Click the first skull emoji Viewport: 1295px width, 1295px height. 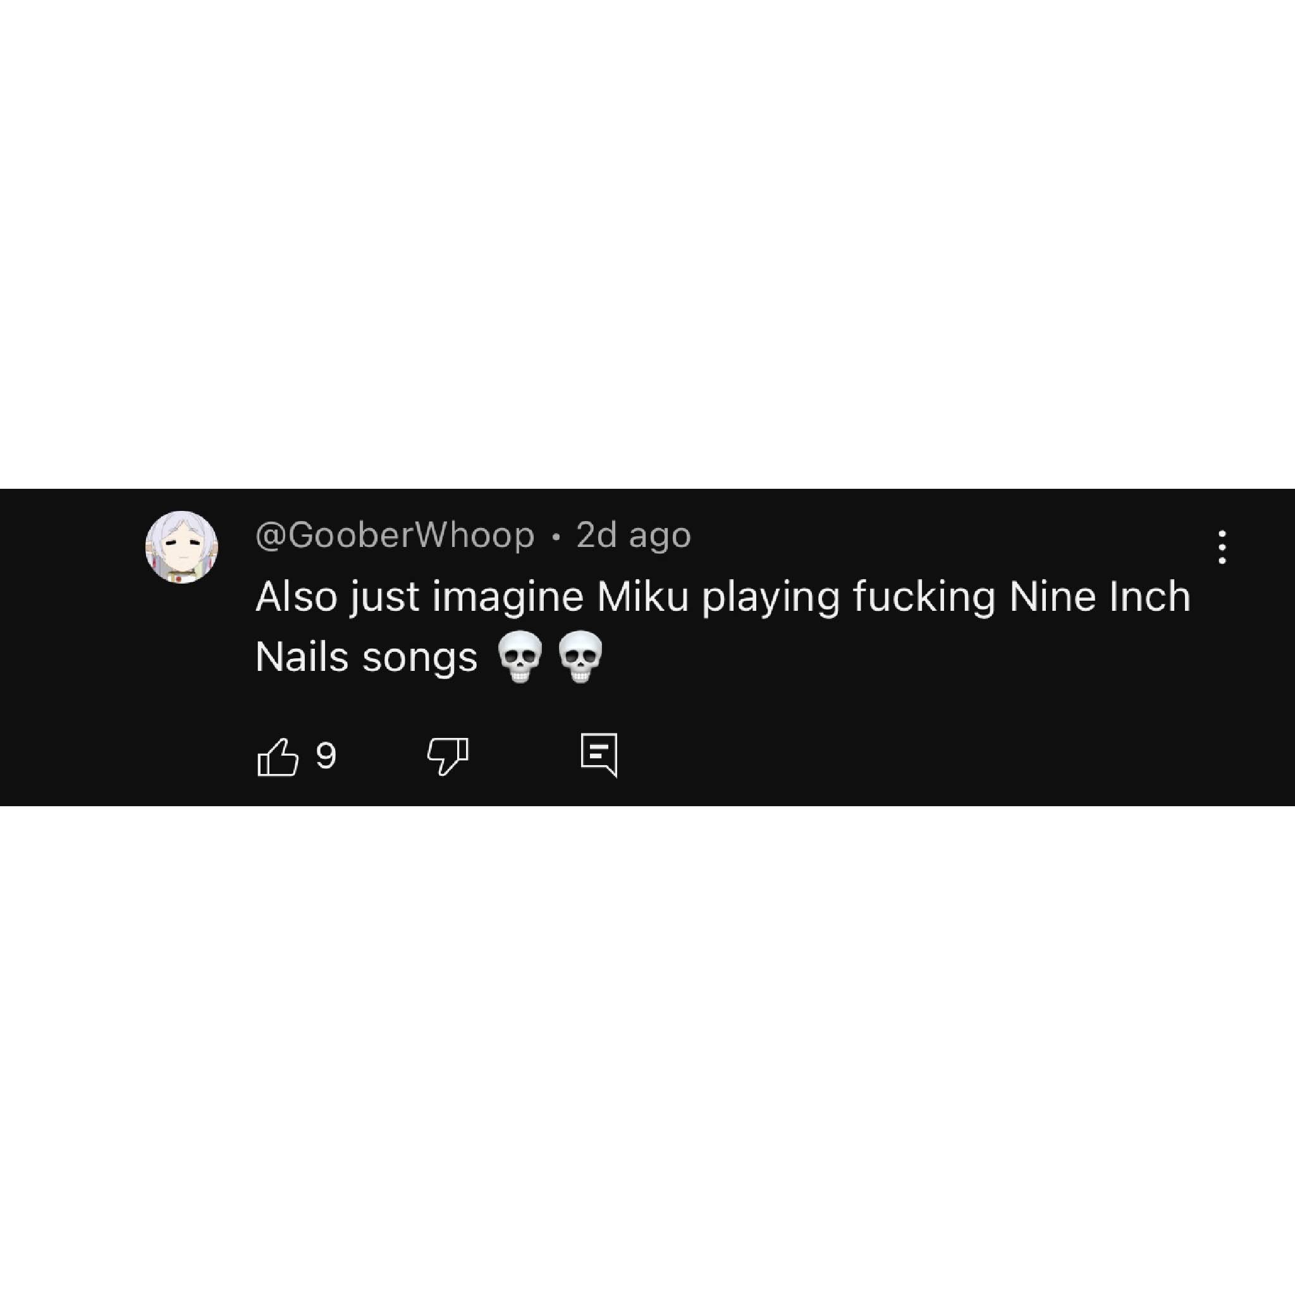pyautogui.click(x=520, y=656)
